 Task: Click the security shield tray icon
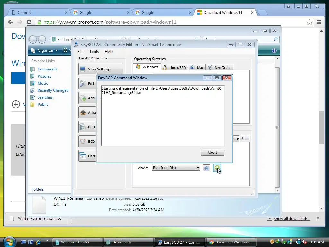tap(272, 242)
